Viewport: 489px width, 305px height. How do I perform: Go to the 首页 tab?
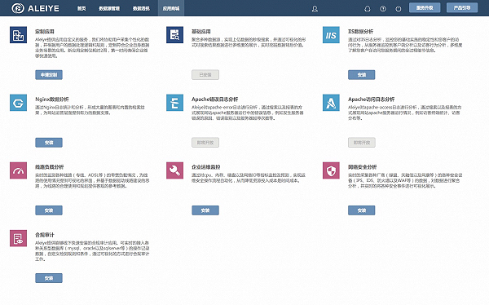point(81,8)
